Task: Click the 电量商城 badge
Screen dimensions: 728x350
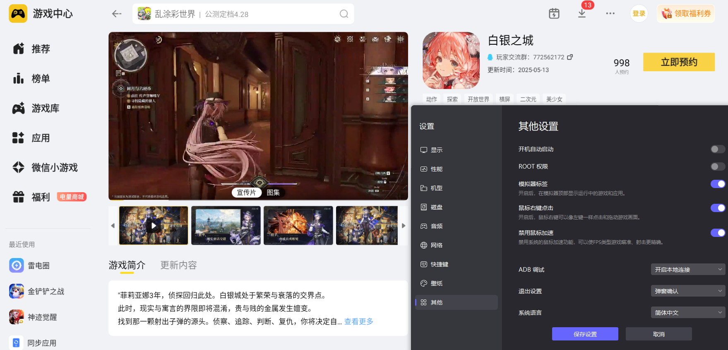Action: [72, 197]
